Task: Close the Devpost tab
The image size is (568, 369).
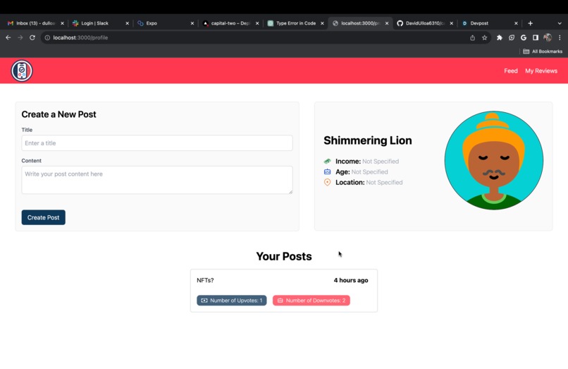Action: click(516, 23)
